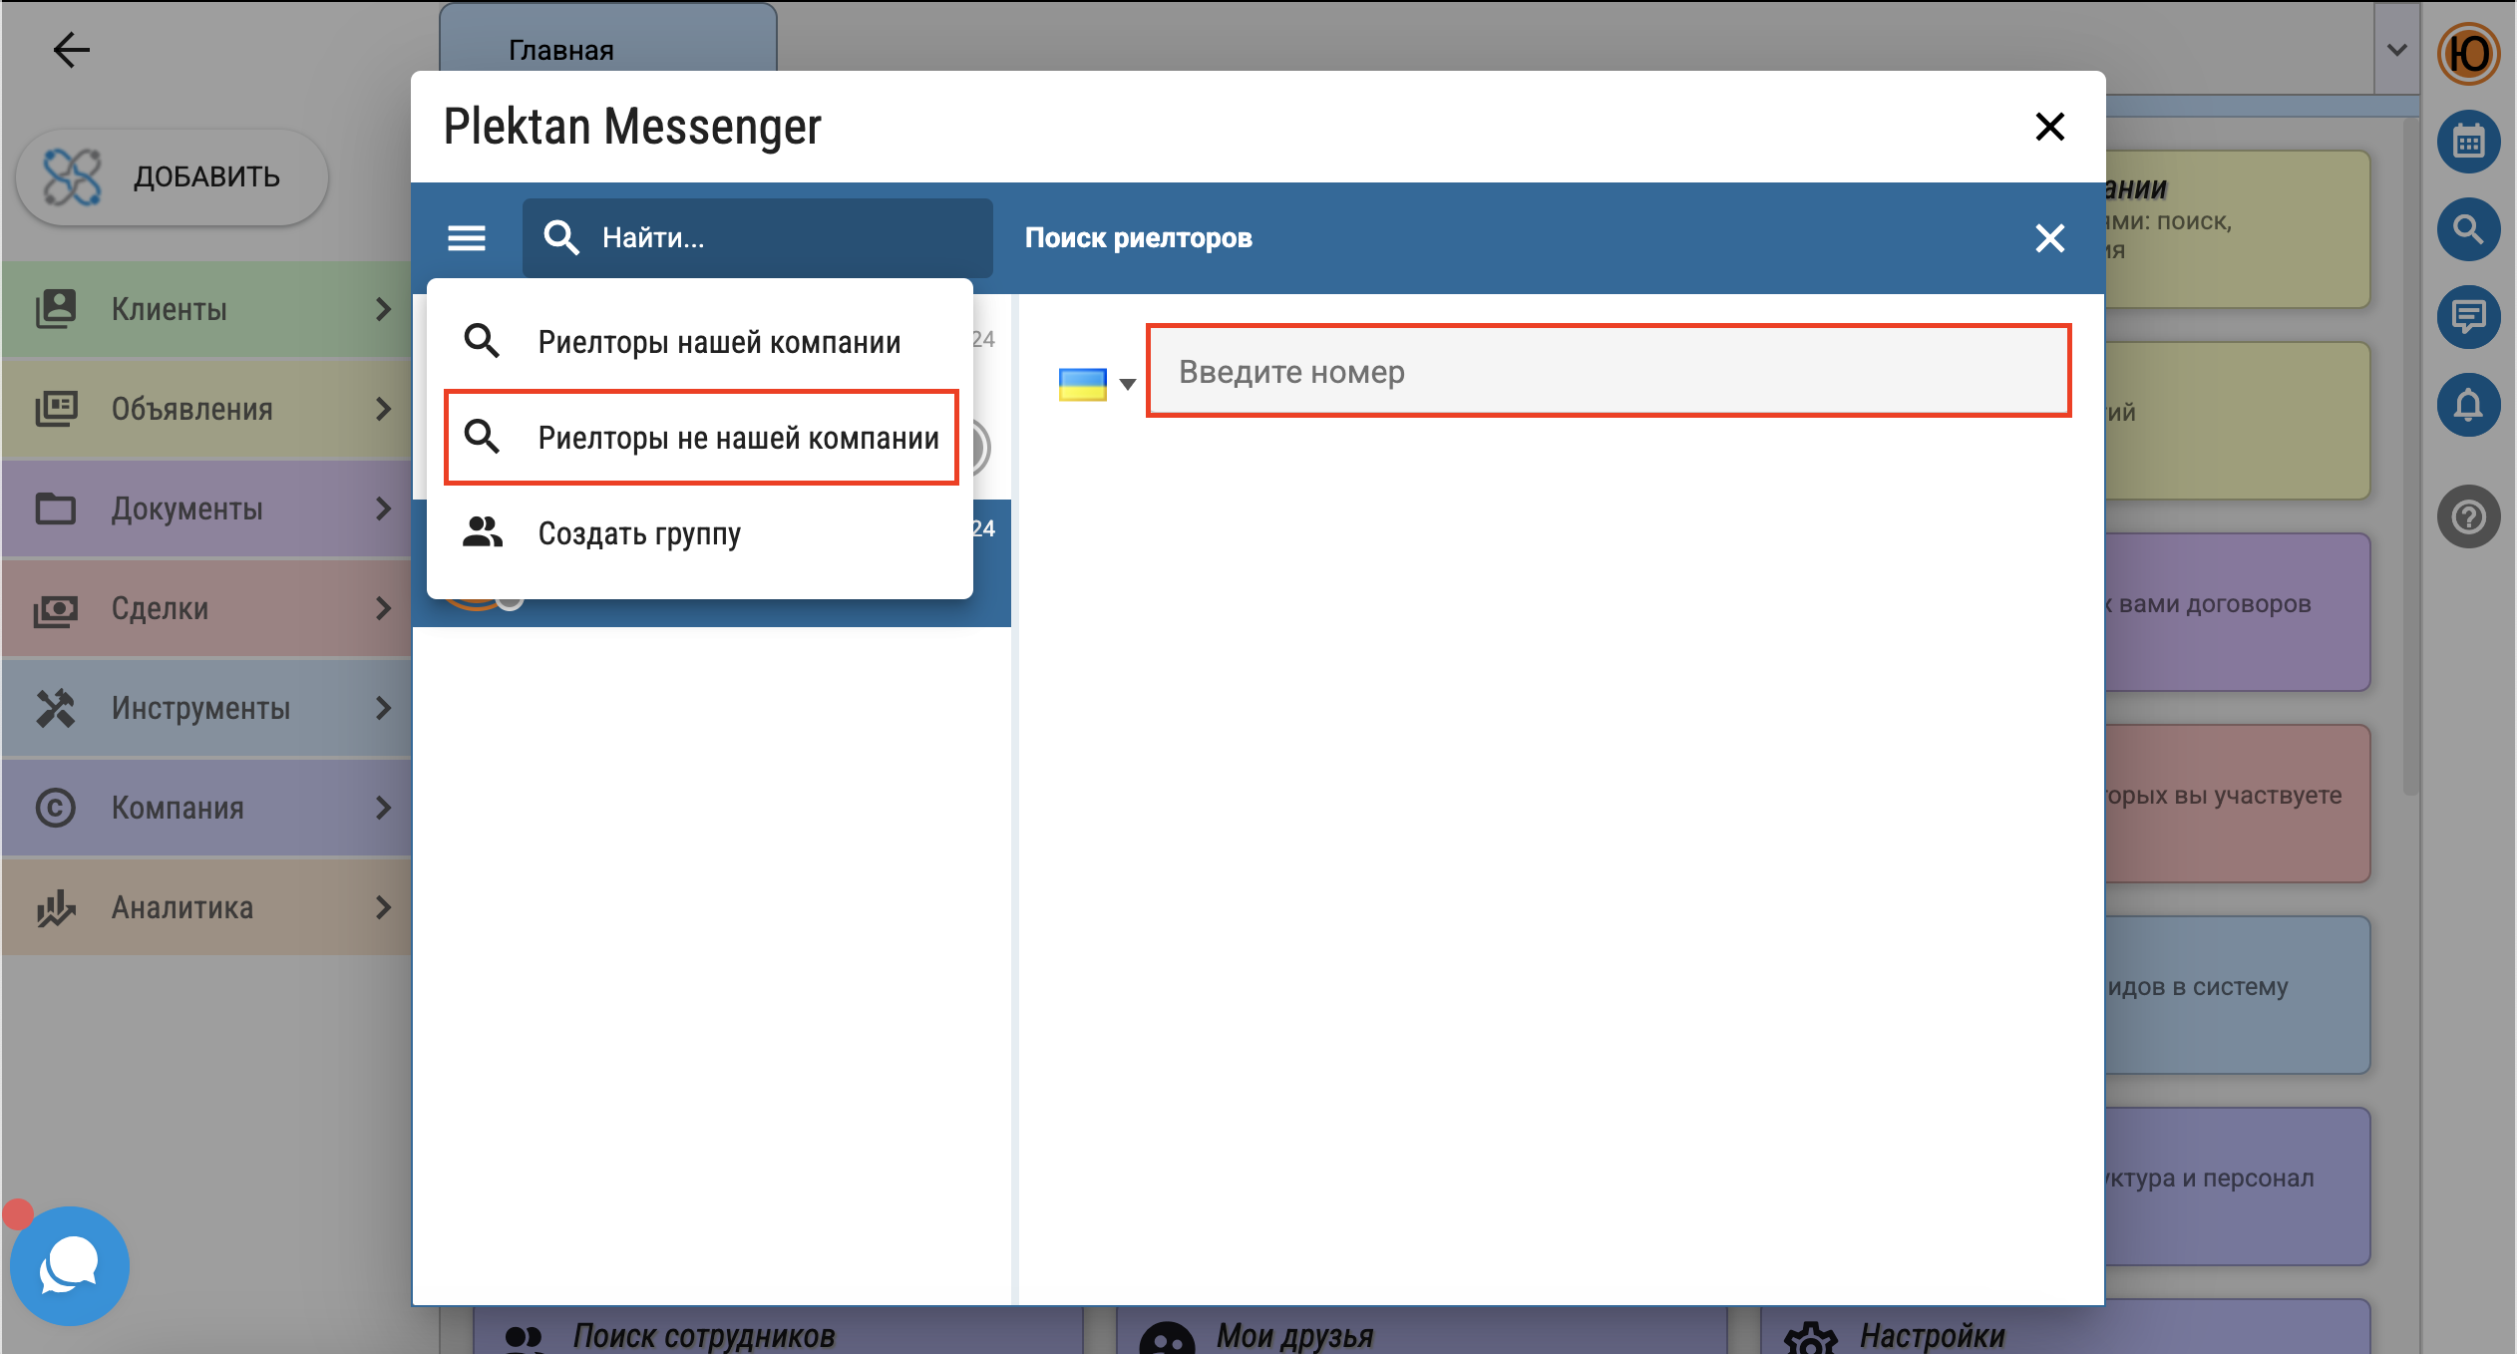Expand the Инструменты menu chevron

383,708
